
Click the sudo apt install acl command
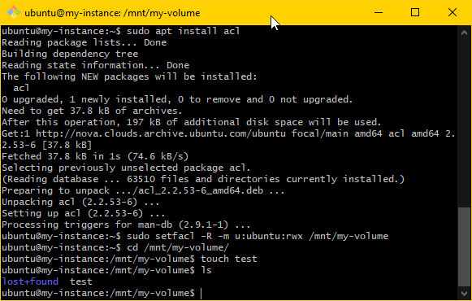click(183, 31)
